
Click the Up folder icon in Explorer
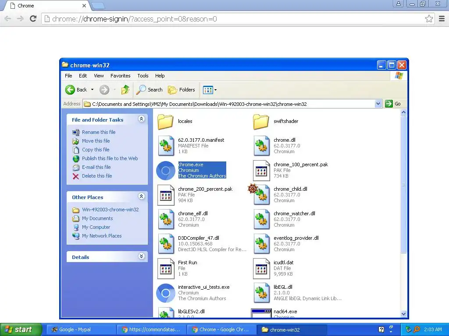point(125,90)
